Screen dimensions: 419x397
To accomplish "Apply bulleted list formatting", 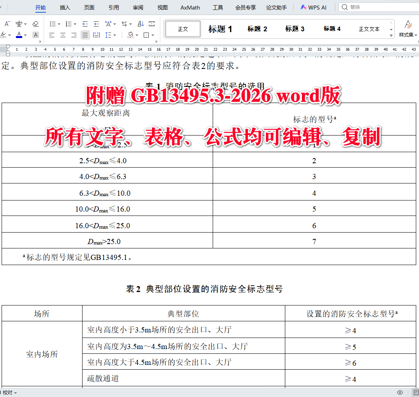I will 53,24.
